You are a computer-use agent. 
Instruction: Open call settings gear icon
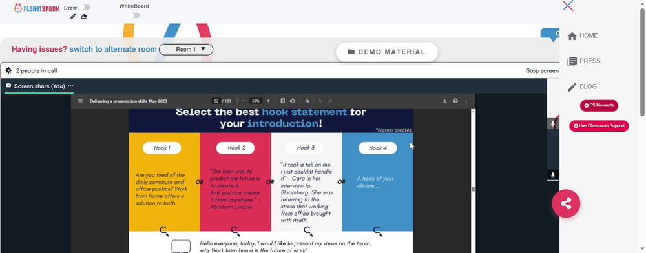tap(8, 70)
